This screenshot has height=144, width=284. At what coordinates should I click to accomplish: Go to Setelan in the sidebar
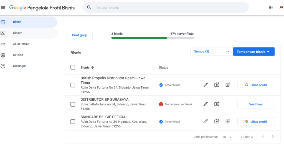[x=18, y=55]
